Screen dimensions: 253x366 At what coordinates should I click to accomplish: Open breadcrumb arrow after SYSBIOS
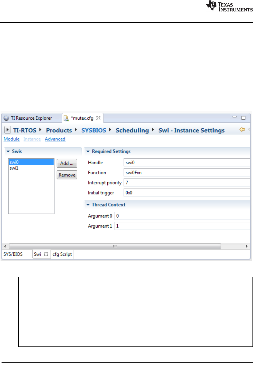pos(110,130)
